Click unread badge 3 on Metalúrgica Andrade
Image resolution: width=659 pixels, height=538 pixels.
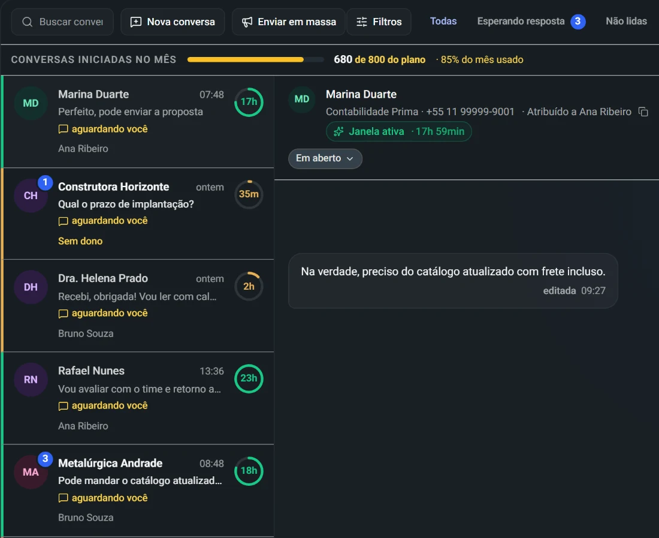tap(46, 459)
